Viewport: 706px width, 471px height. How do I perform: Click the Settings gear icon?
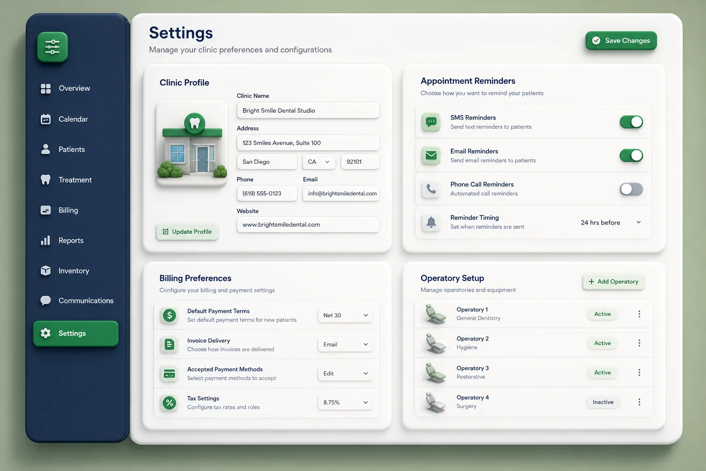pos(46,333)
